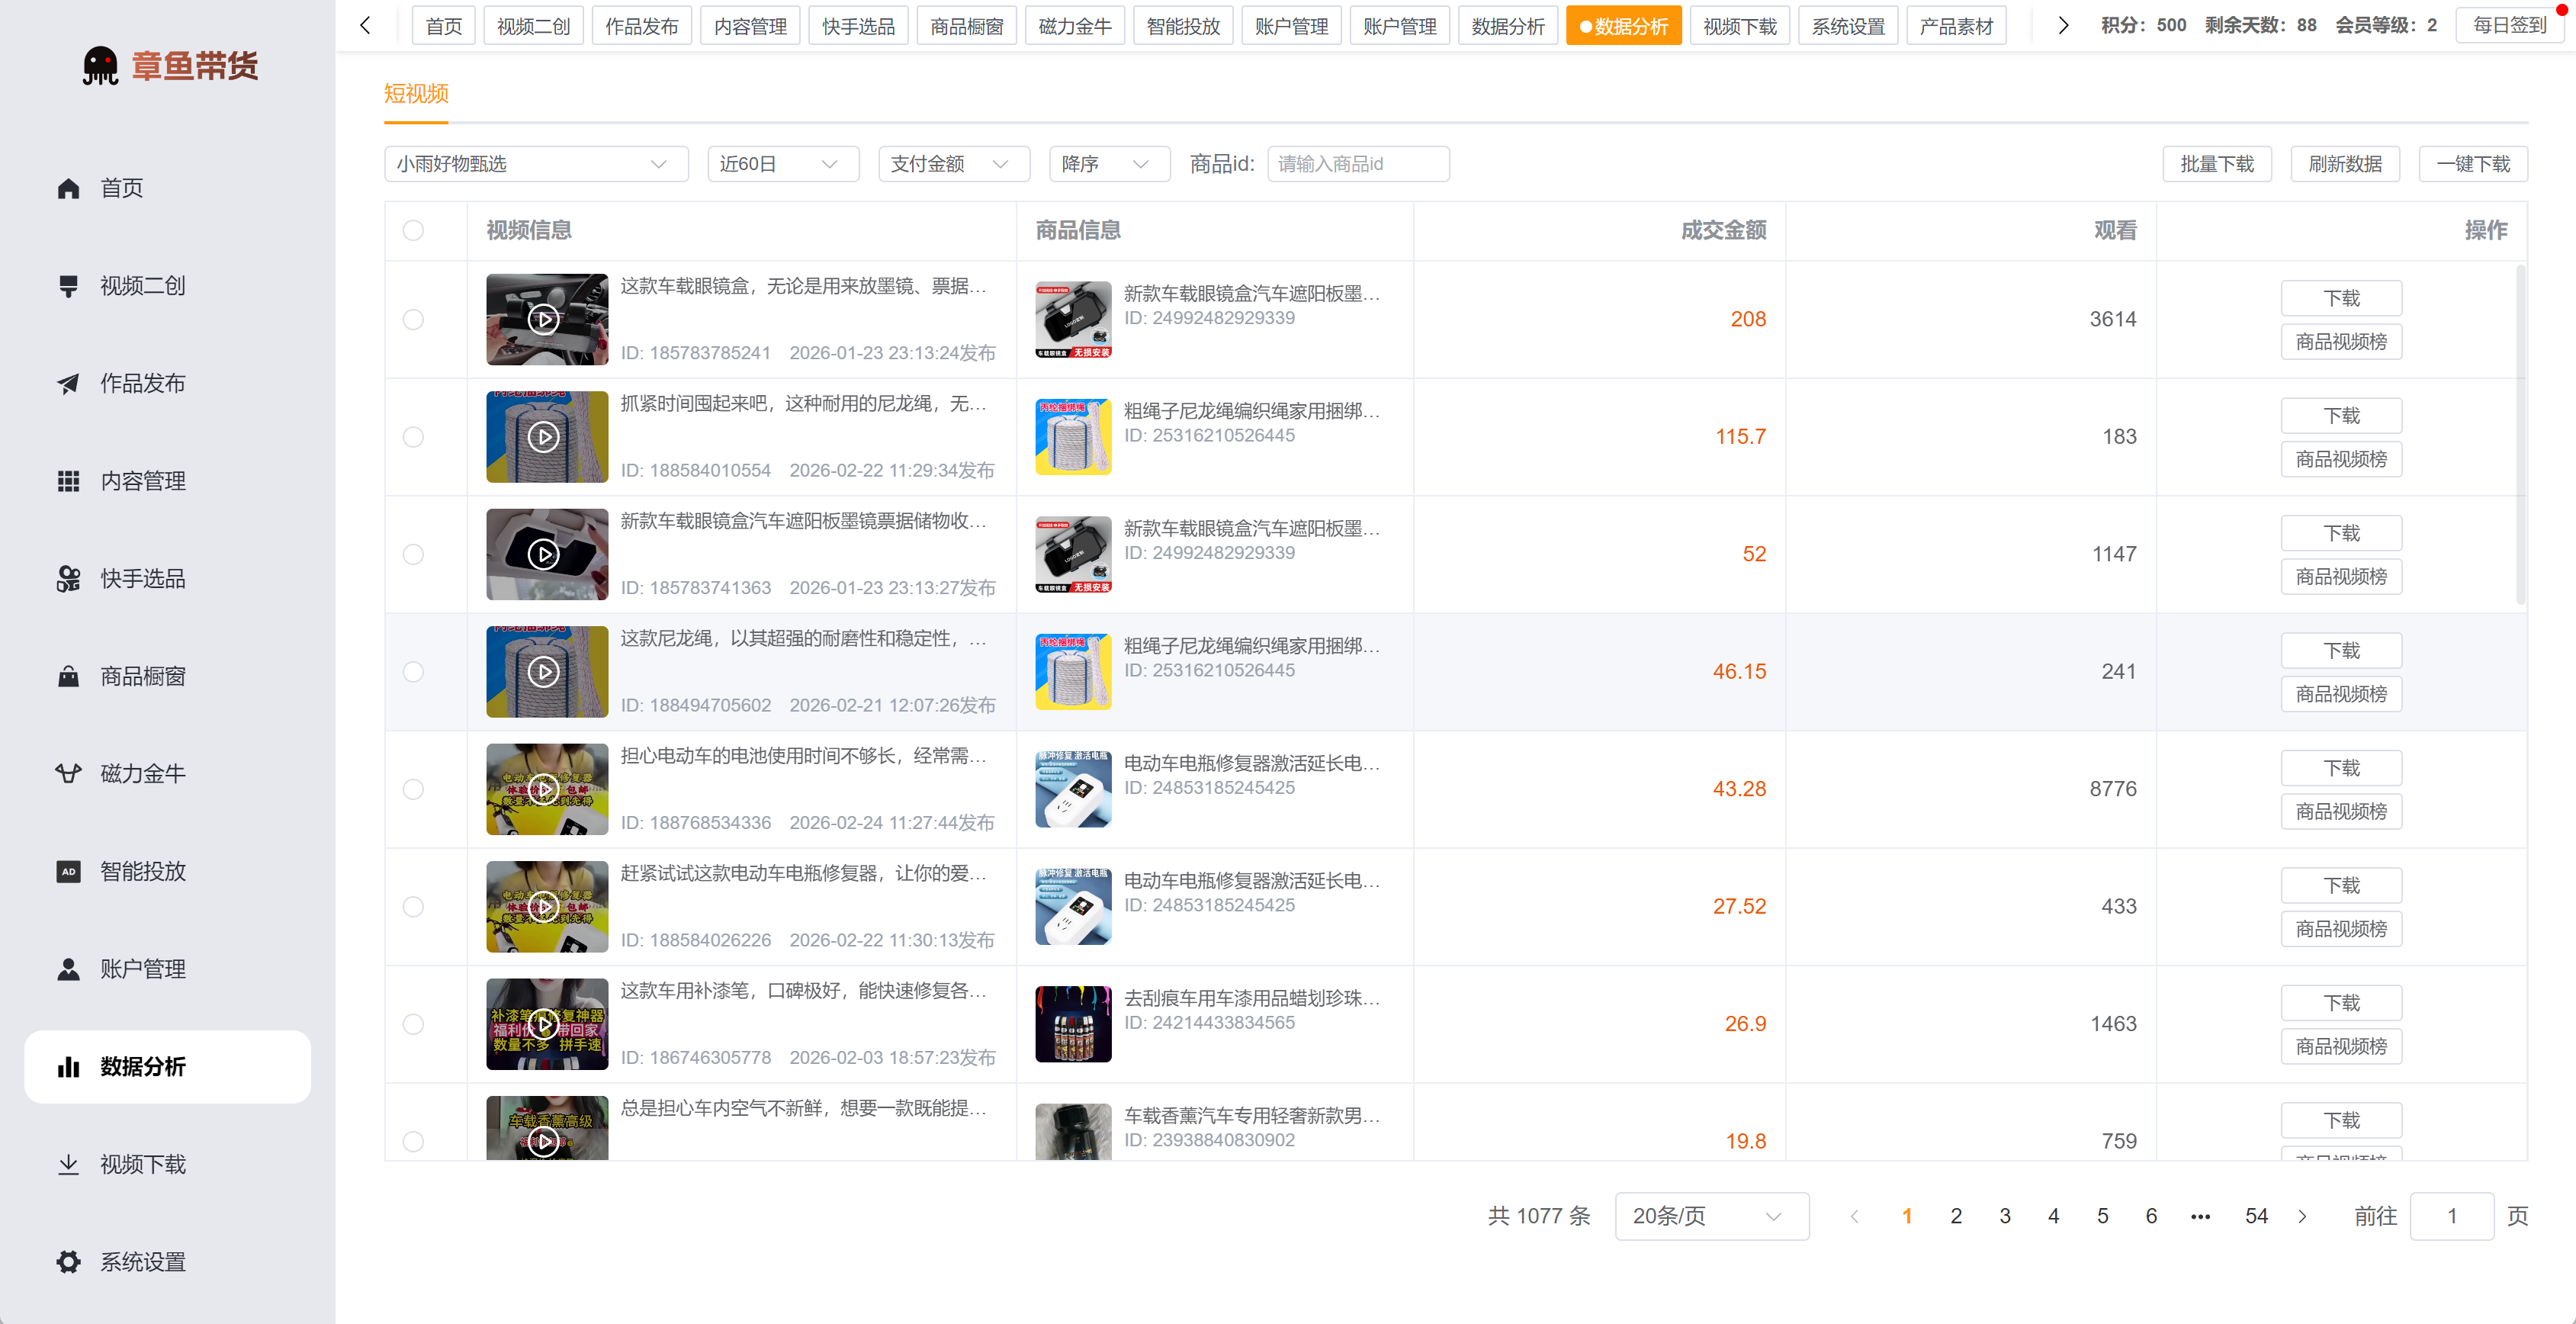This screenshot has height=1324, width=2576.
Task: Select row with amount 46.15
Action: click(x=413, y=672)
